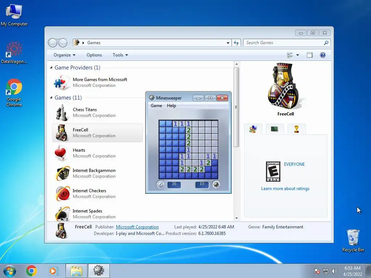Click the volume speaker tray icon

pyautogui.click(x=334, y=271)
